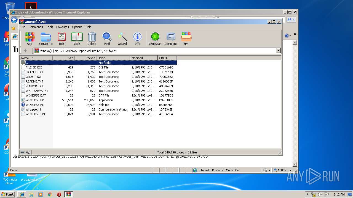353x198 pixels.
Task: Open the File menu
Action: coord(23,27)
